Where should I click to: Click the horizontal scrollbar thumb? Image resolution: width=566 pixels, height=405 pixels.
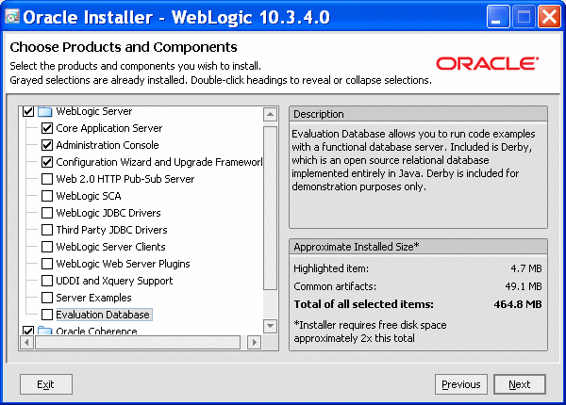138,342
